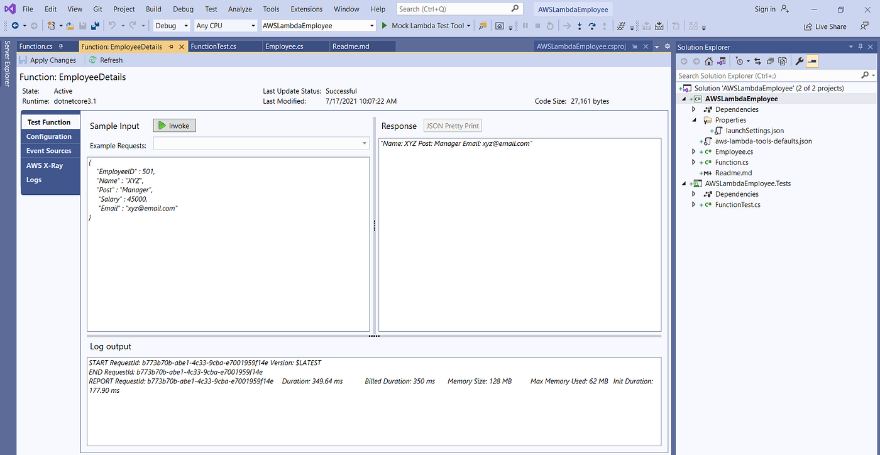Click the Invoke button
This screenshot has width=880, height=455.
coord(175,126)
